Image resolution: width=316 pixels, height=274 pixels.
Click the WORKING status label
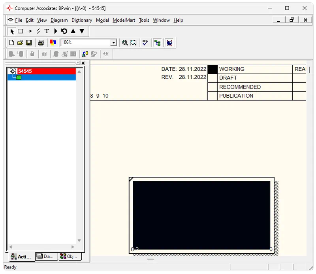pyautogui.click(x=232, y=69)
